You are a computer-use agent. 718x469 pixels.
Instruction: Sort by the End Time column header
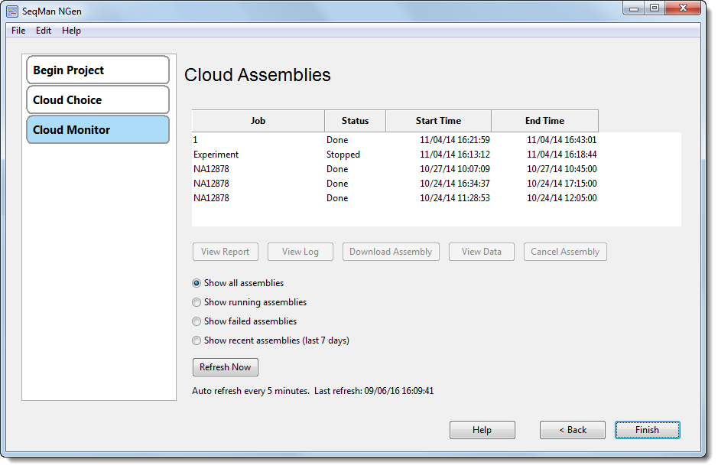tap(545, 121)
